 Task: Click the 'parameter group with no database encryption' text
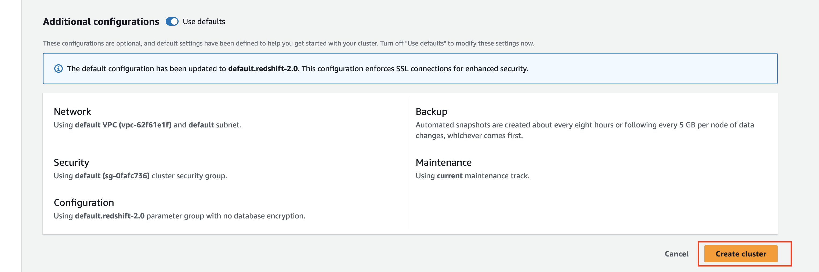[226, 216]
